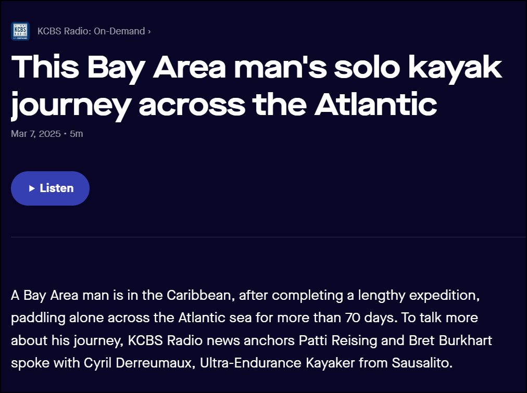Click KCBS Radio news anchors phrase
The width and height of the screenshot is (527, 393).
(x=211, y=340)
